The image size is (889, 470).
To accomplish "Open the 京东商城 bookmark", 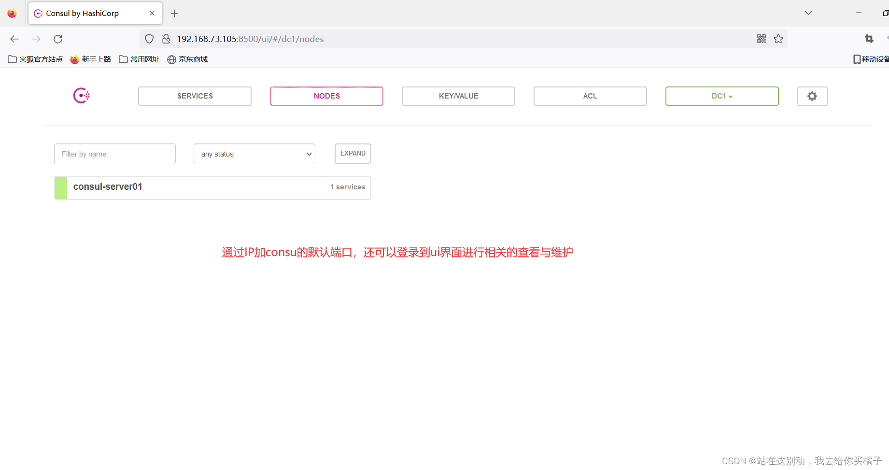I will (x=187, y=59).
